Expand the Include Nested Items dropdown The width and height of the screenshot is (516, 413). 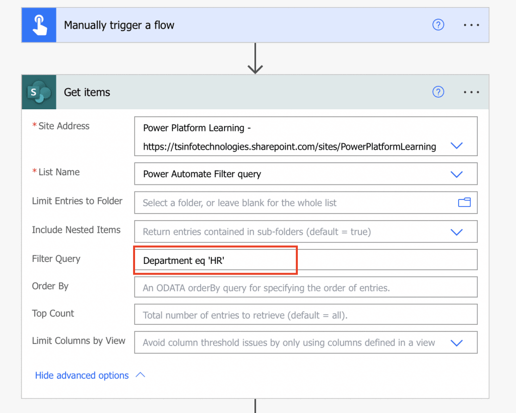tap(457, 232)
